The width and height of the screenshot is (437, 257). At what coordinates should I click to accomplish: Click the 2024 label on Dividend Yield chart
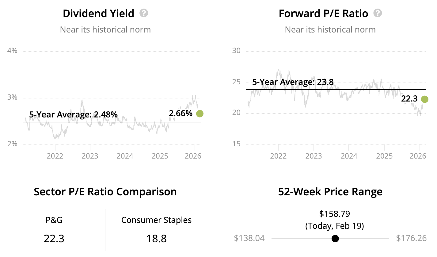click(125, 156)
